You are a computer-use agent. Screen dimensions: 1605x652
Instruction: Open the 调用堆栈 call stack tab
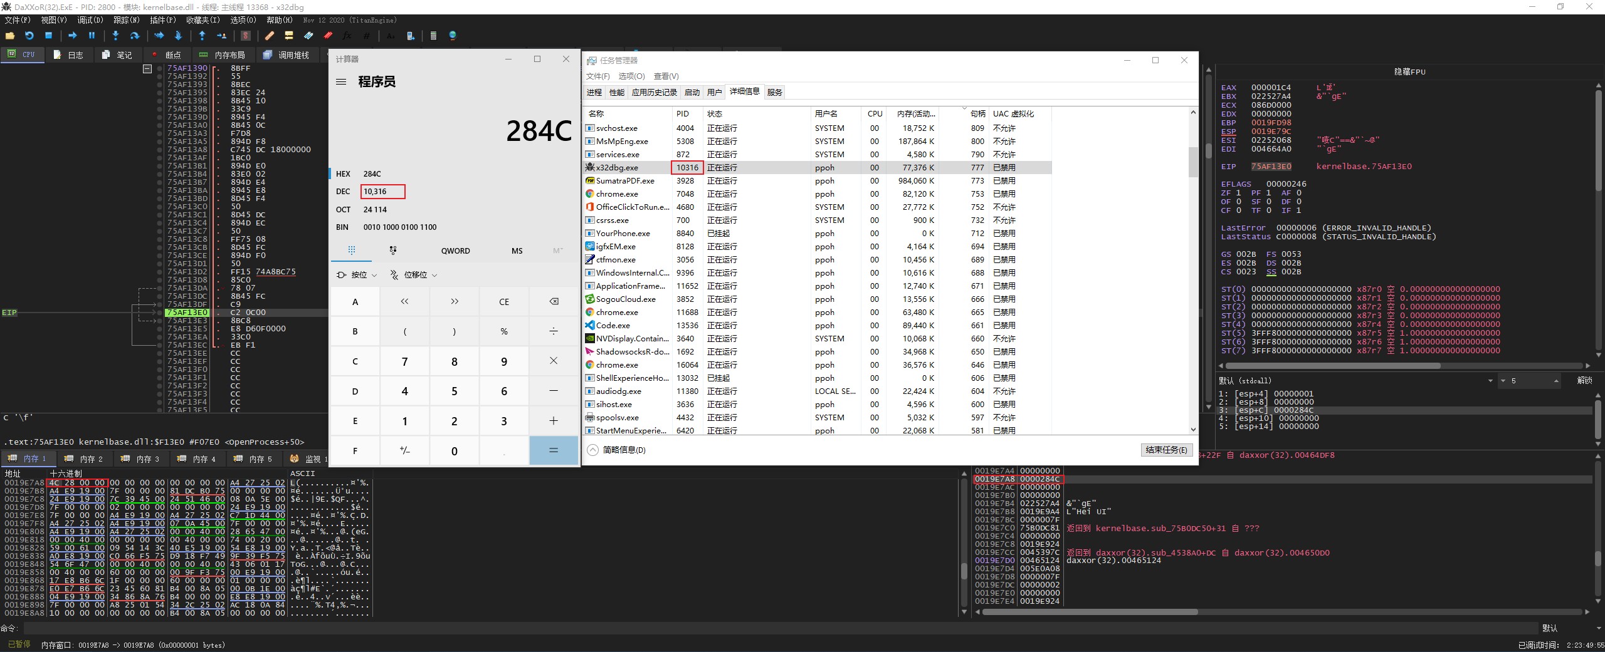pyautogui.click(x=287, y=55)
